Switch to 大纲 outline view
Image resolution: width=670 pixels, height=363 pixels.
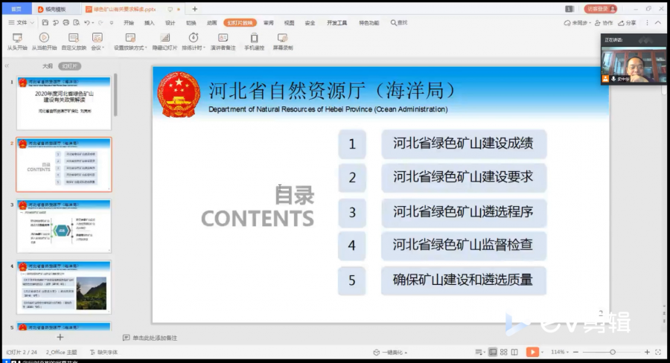[48, 65]
